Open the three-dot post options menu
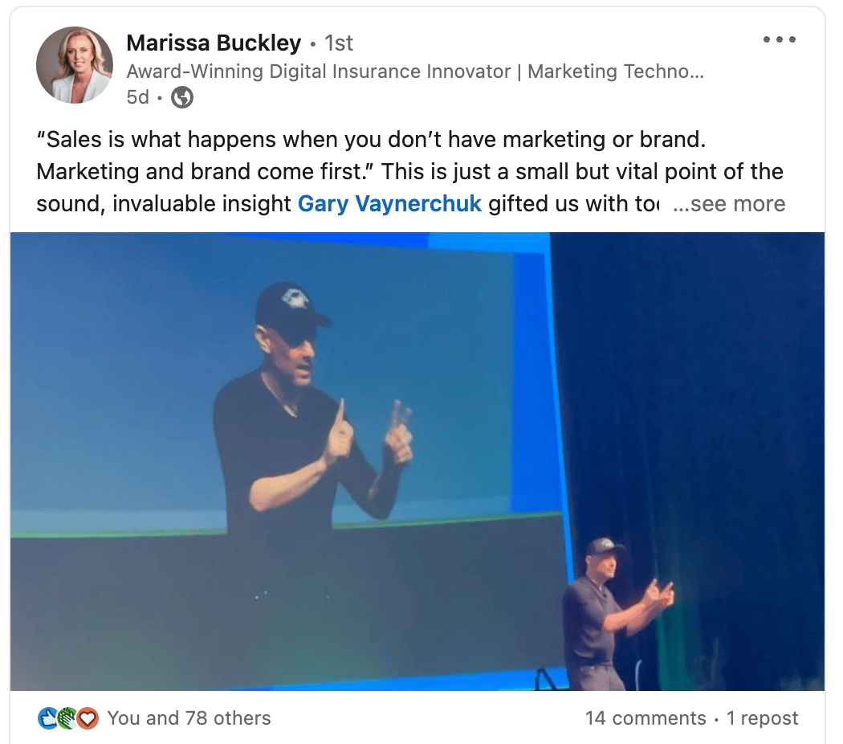843x744 pixels. (x=779, y=39)
